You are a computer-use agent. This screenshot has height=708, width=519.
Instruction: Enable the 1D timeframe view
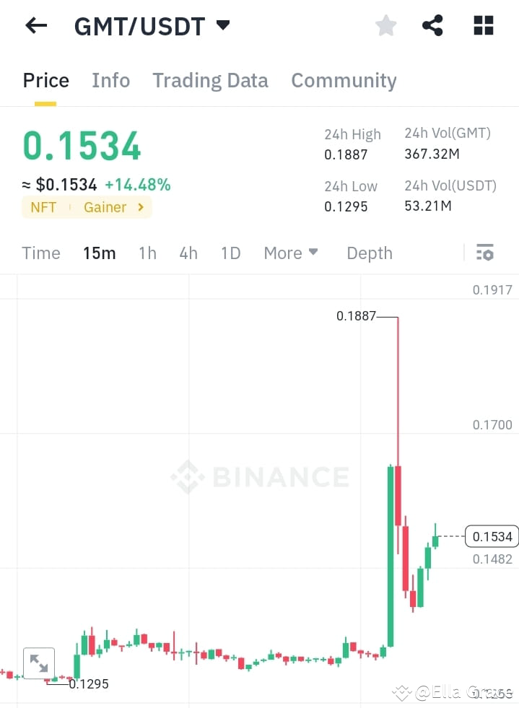click(x=230, y=253)
